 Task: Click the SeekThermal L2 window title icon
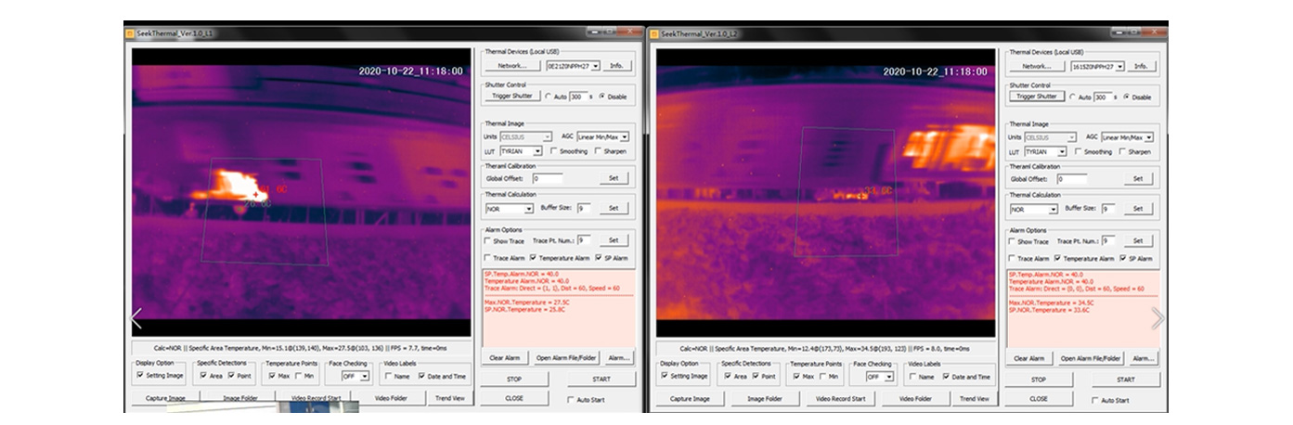[x=655, y=33]
